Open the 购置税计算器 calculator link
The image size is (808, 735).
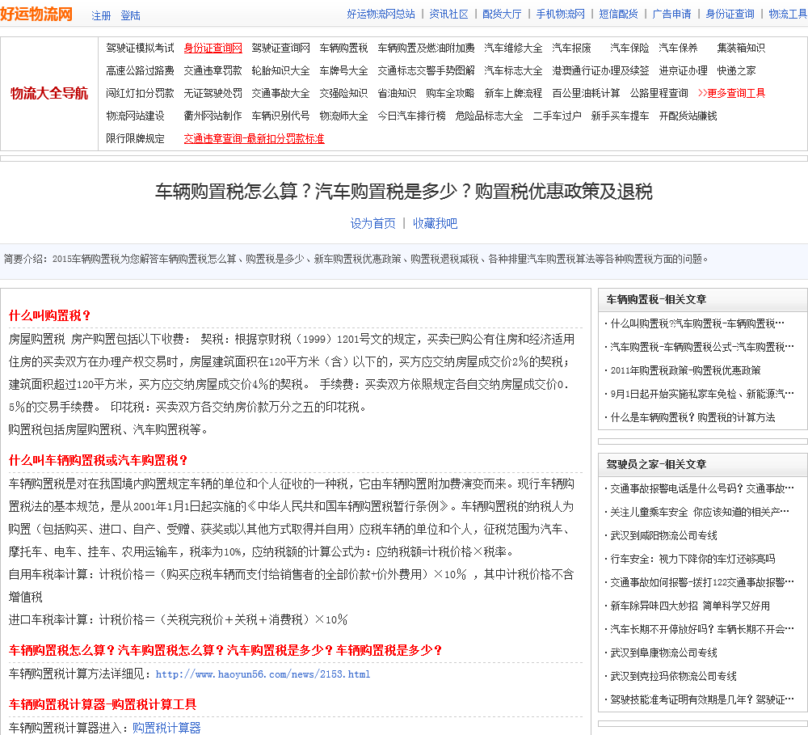click(x=166, y=728)
